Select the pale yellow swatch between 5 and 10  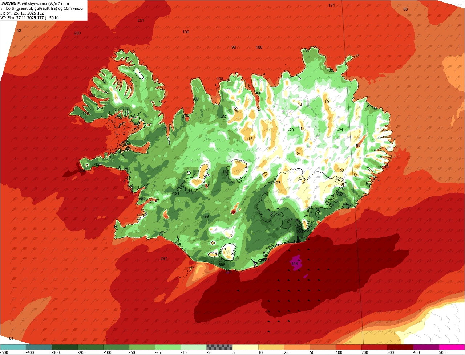pos(245,347)
